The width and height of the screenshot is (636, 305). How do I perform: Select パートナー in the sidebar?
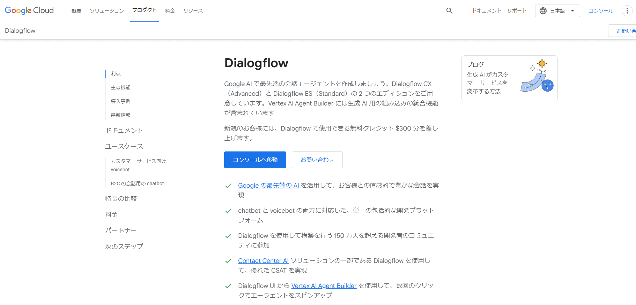point(121,230)
